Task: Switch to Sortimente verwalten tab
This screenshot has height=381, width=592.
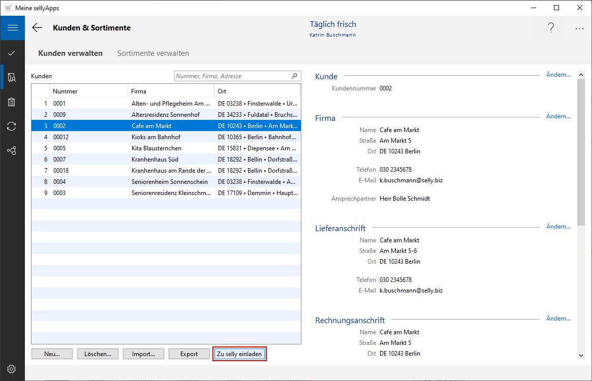Action: tap(153, 53)
